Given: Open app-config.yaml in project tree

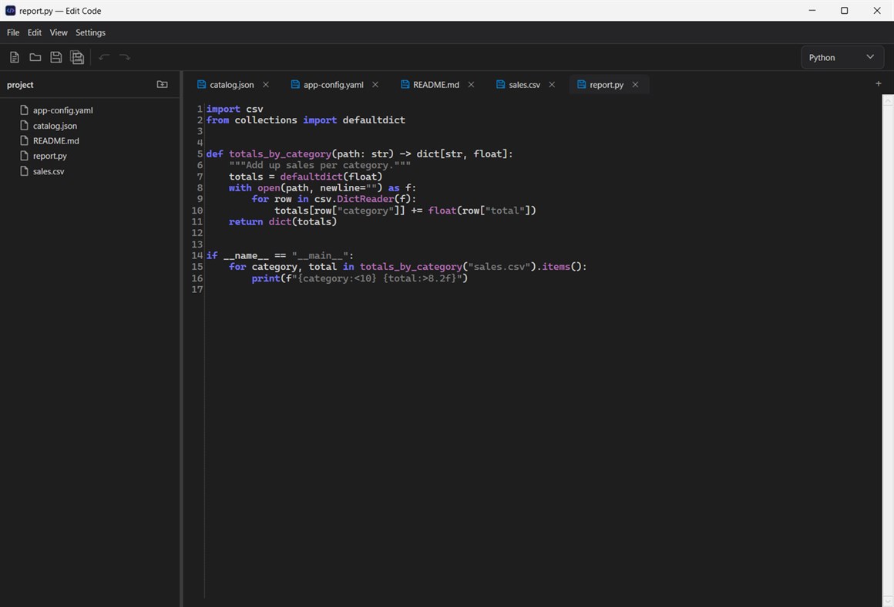Looking at the screenshot, I should pos(62,110).
